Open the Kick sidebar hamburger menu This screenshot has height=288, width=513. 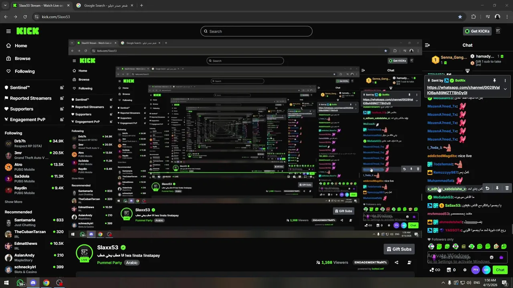(8, 31)
